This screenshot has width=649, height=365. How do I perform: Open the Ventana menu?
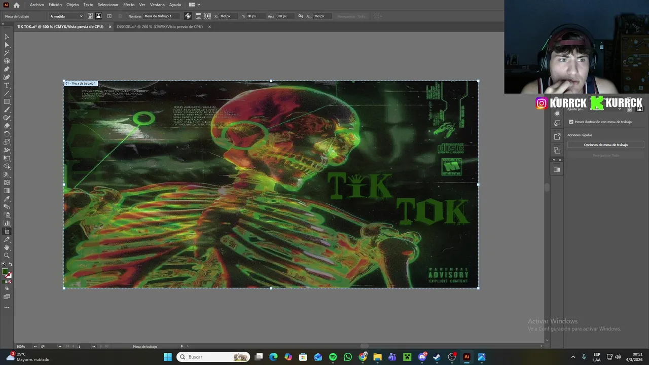tap(157, 5)
